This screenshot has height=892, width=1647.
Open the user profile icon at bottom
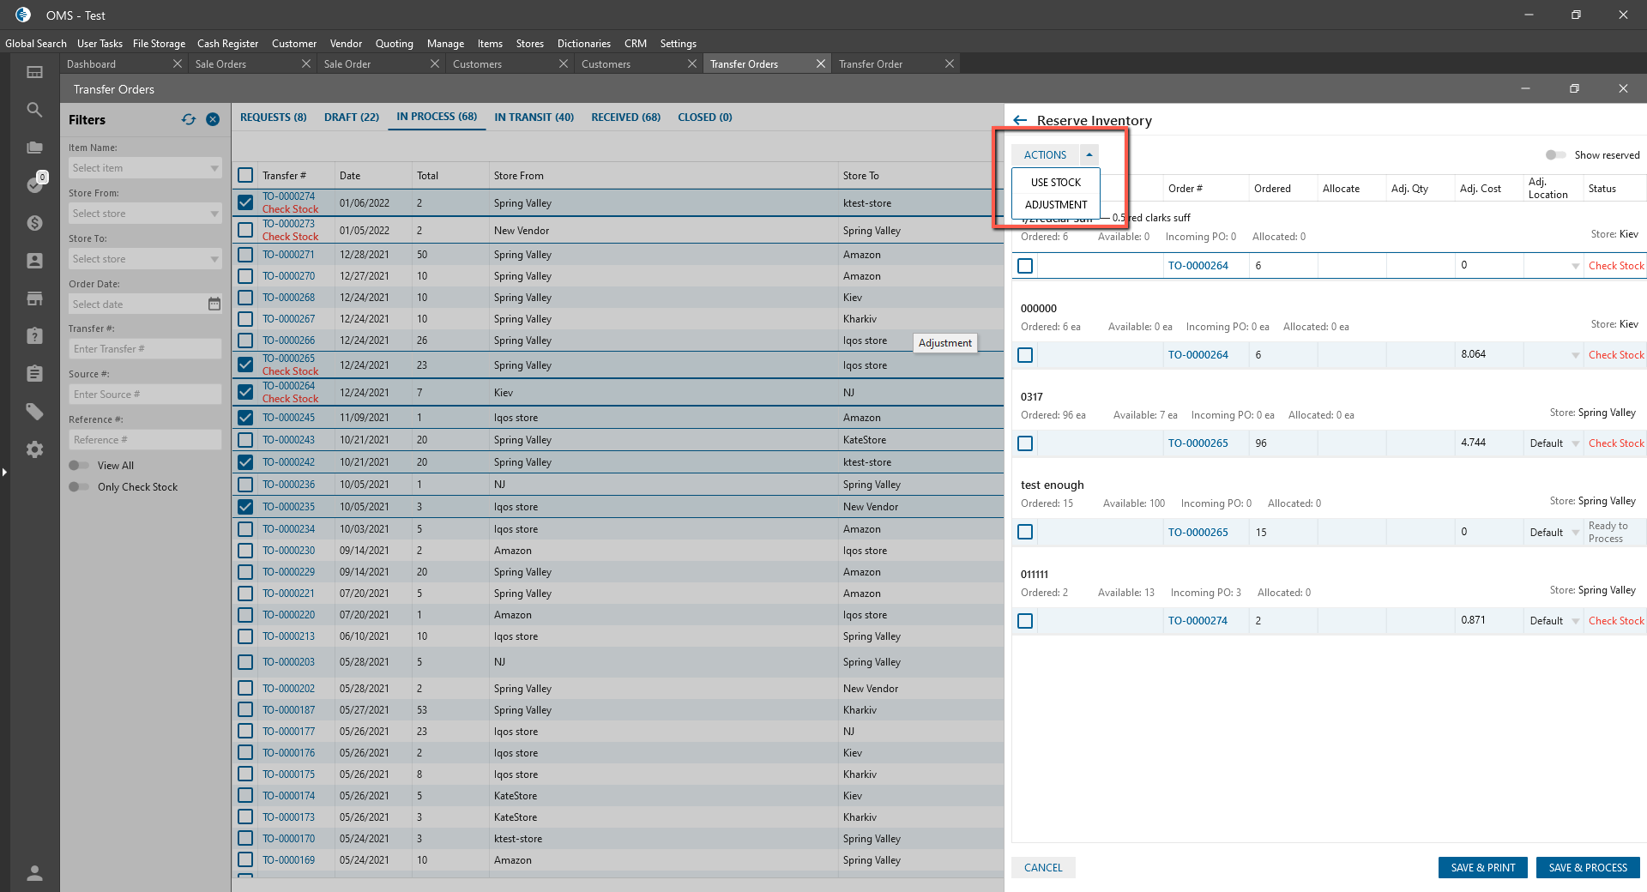tap(34, 873)
